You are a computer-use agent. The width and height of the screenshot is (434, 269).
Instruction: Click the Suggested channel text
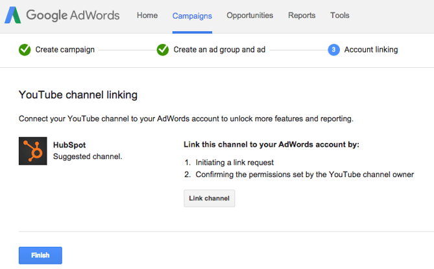tap(88, 156)
